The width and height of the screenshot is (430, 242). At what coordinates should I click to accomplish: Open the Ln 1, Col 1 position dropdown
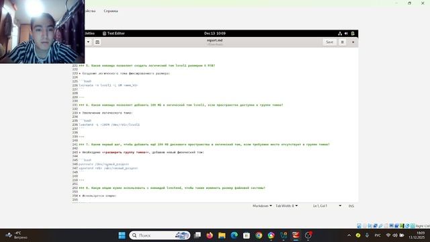tap(327, 206)
